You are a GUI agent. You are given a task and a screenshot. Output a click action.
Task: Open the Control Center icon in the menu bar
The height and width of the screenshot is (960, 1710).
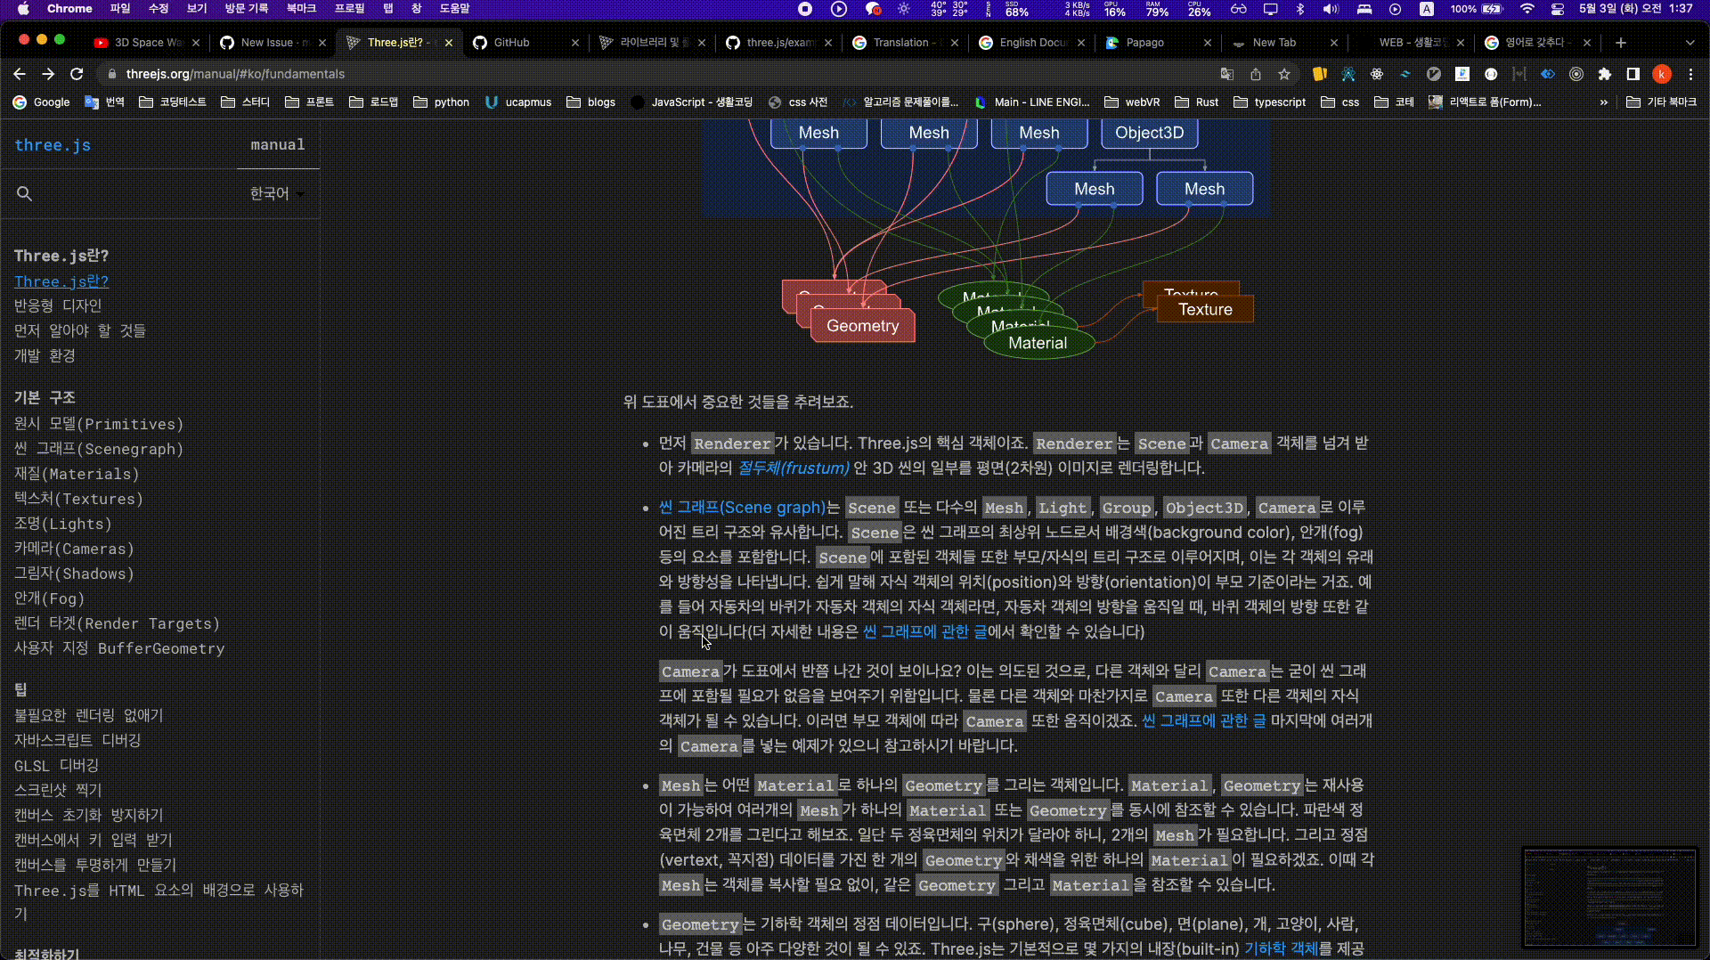tap(1557, 9)
